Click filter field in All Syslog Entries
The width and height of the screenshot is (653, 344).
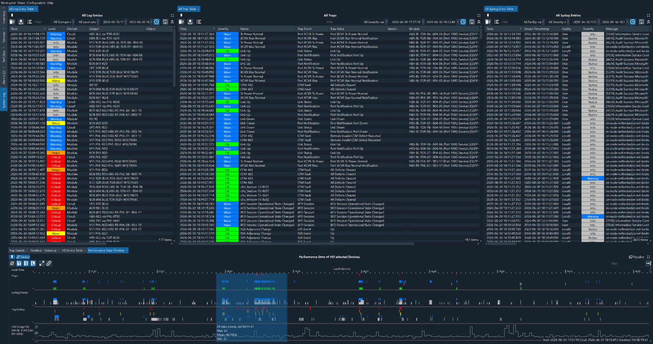click(x=510, y=22)
